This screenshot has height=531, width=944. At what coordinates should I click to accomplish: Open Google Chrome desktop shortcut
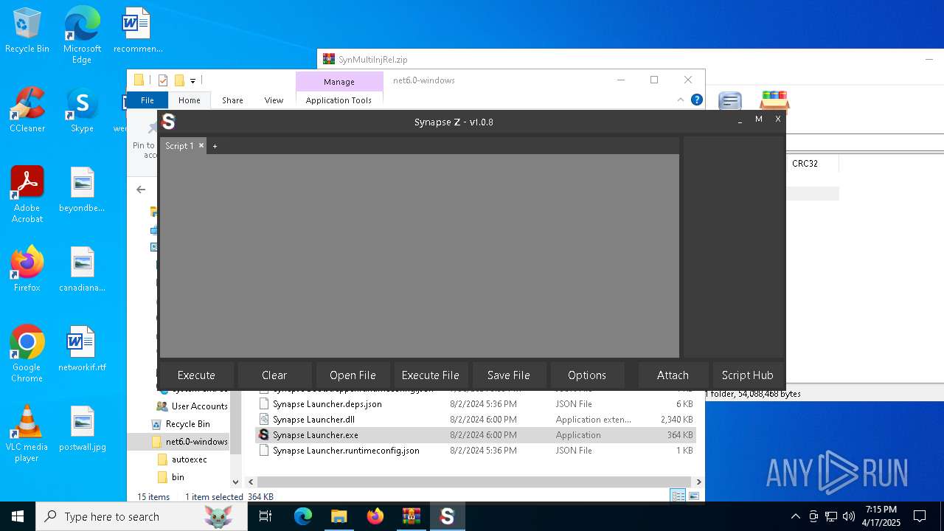27,353
